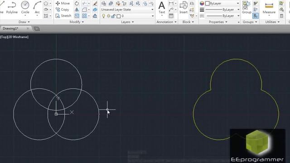Click the Table annotation icon
This screenshot has width=290, height=163.
pyautogui.click(x=171, y=16)
